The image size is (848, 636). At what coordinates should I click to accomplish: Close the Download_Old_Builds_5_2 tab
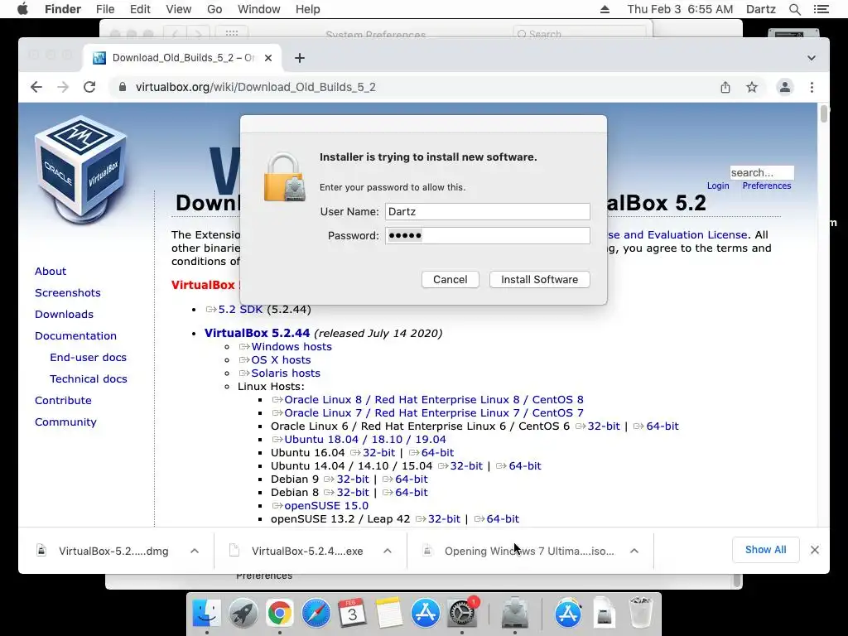[x=268, y=58]
